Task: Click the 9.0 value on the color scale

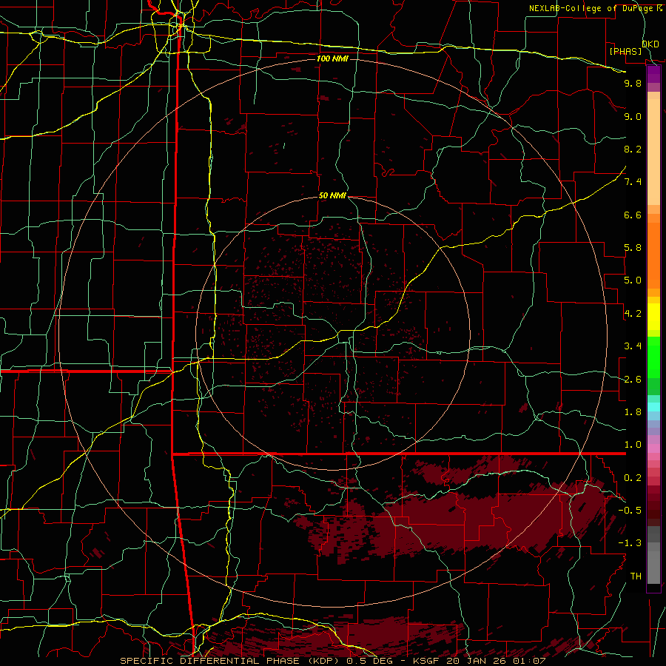Action: (633, 117)
